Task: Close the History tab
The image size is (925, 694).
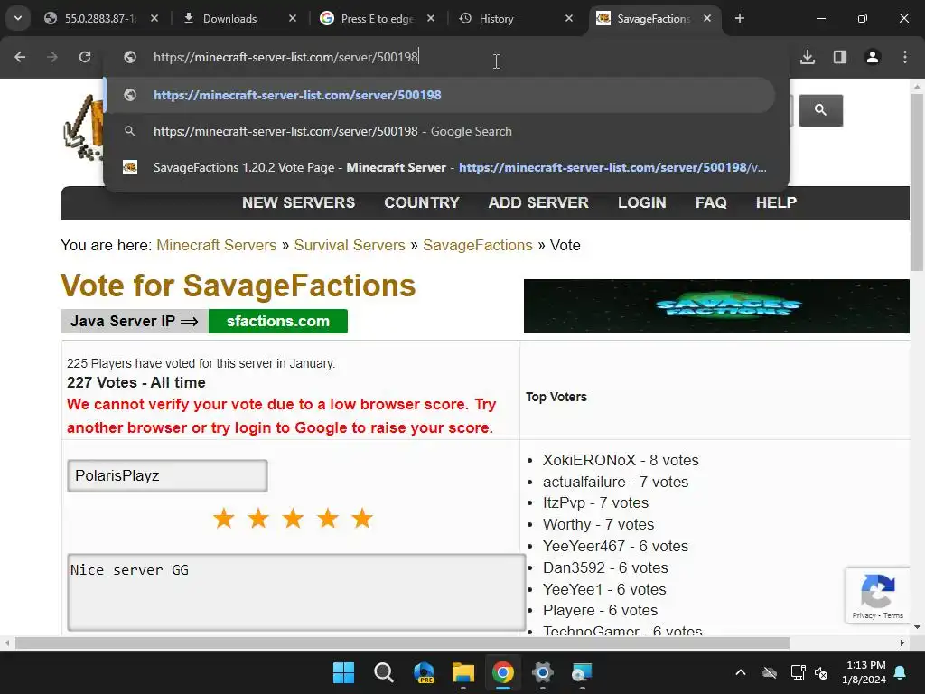Action: click(569, 19)
